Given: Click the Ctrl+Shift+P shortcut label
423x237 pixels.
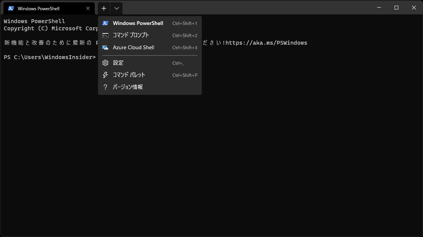Looking at the screenshot, I should click(185, 75).
